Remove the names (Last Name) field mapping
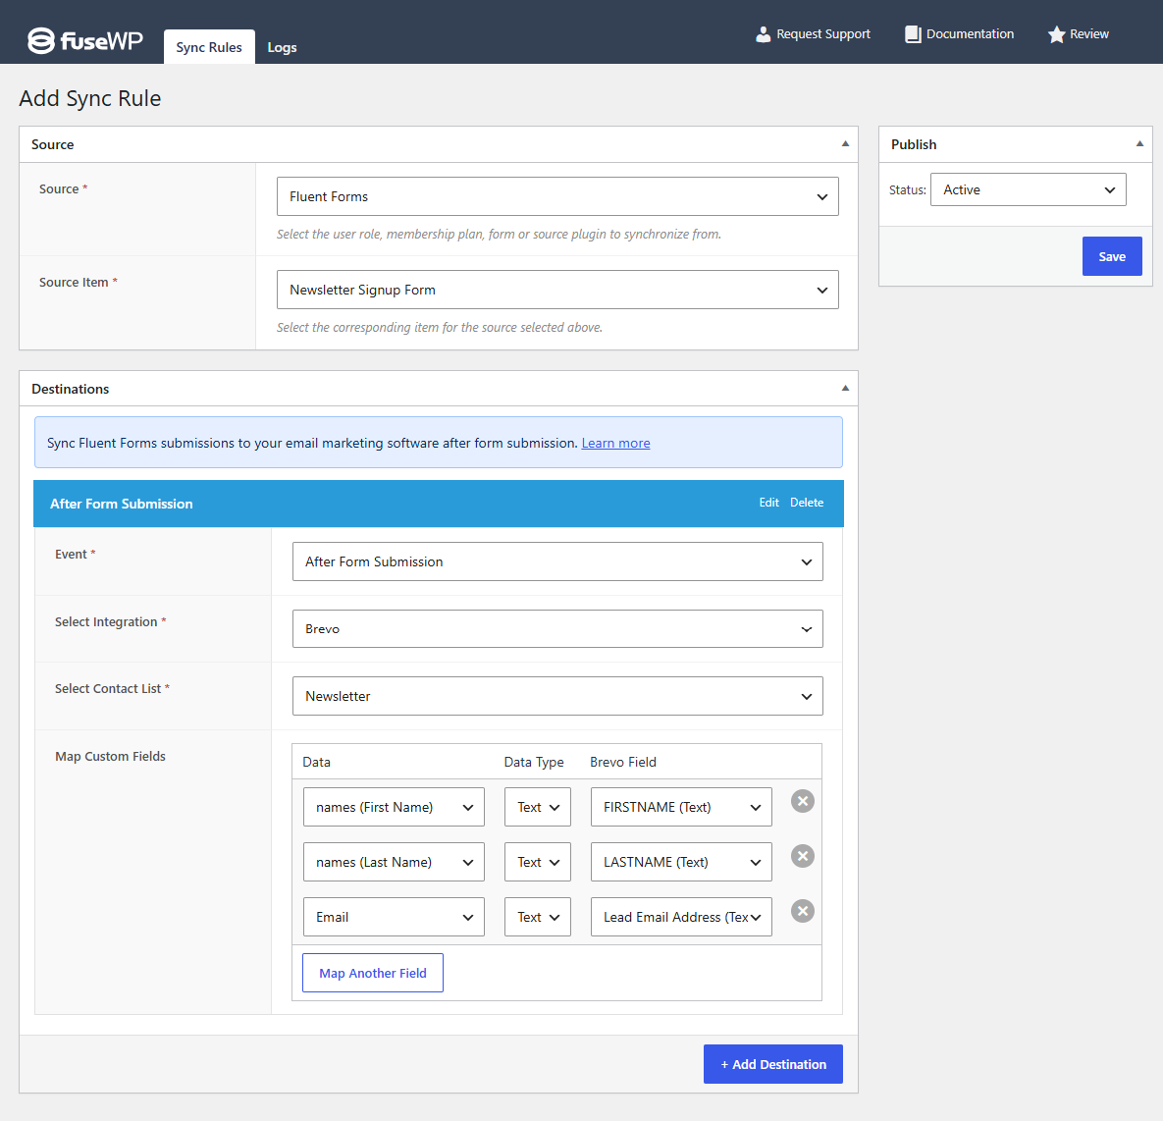 pos(803,856)
